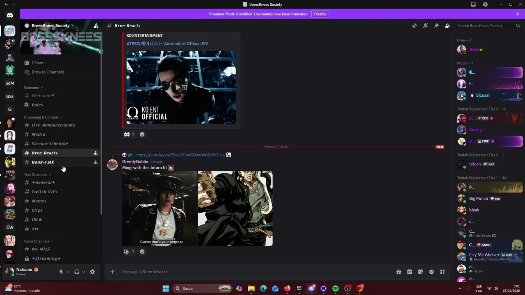This screenshot has height=295, width=525.
Task: Add reaction to GreedyGoblin's Mingi message
Action: pos(142,252)
